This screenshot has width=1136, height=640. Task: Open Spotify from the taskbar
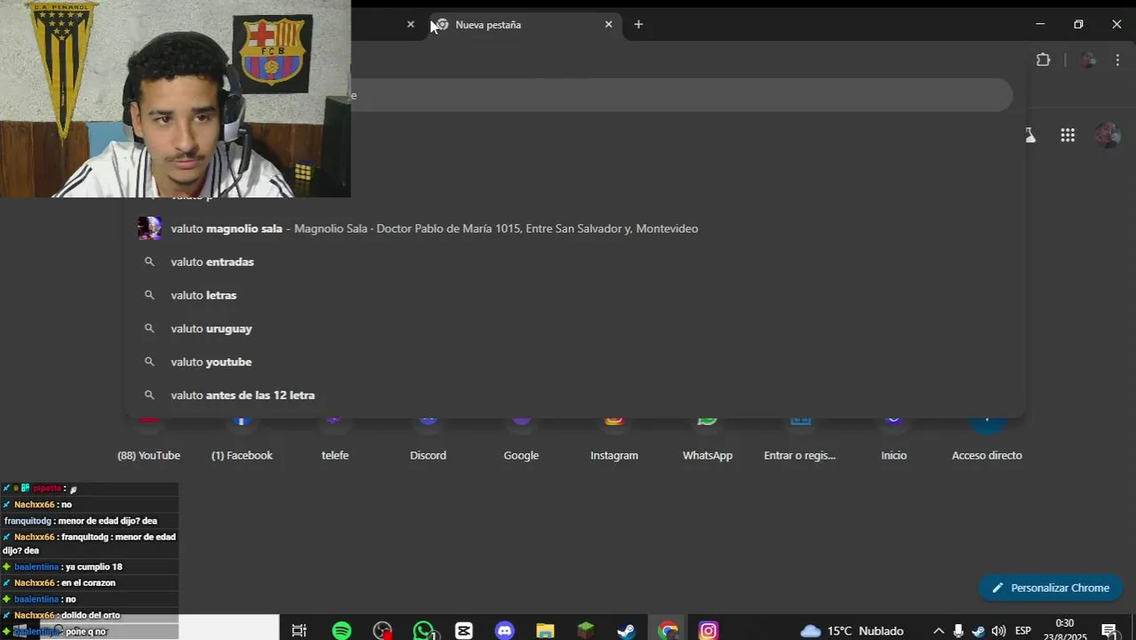click(341, 631)
